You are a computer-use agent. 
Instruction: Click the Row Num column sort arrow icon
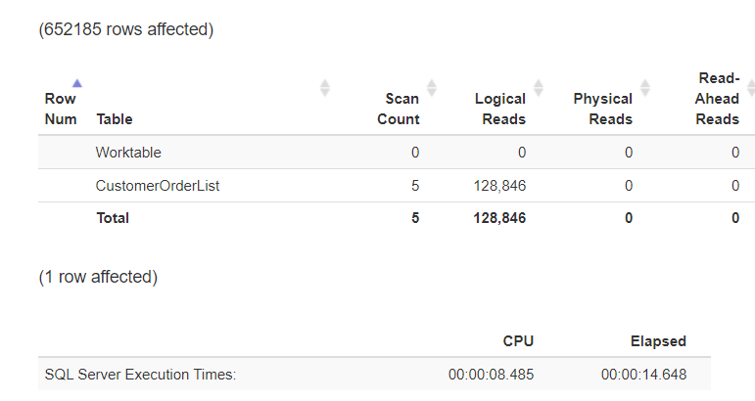[x=77, y=83]
